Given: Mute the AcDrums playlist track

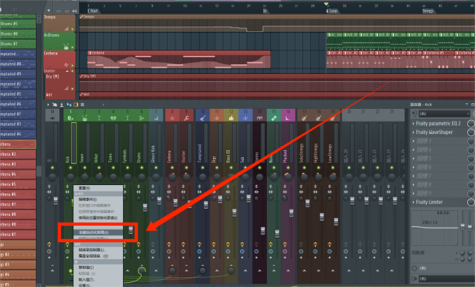Looking at the screenshot, I should click(x=72, y=47).
